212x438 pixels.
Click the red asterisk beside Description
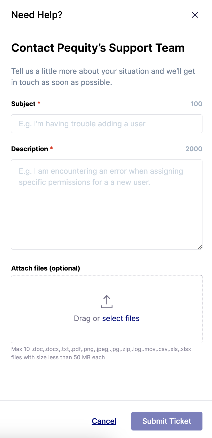pyautogui.click(x=51, y=148)
